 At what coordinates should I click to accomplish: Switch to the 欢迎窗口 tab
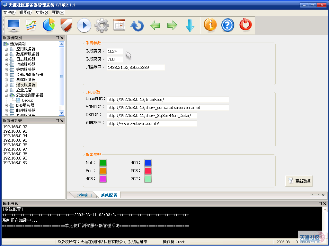pyautogui.click(x=84, y=195)
